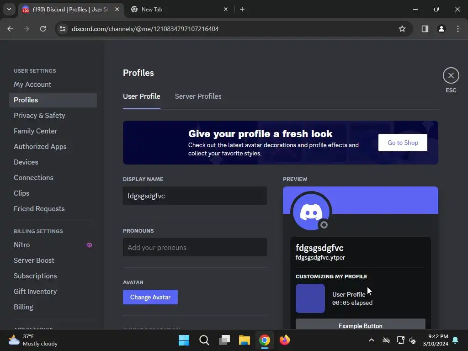Open the taskbar clock and date
Viewport: 468px width, 351px height.
pyautogui.click(x=436, y=340)
